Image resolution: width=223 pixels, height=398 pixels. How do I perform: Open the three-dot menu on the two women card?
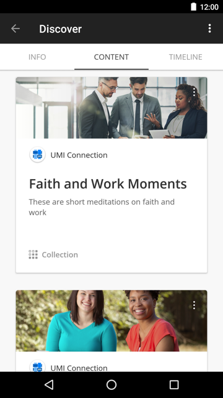tap(194, 305)
